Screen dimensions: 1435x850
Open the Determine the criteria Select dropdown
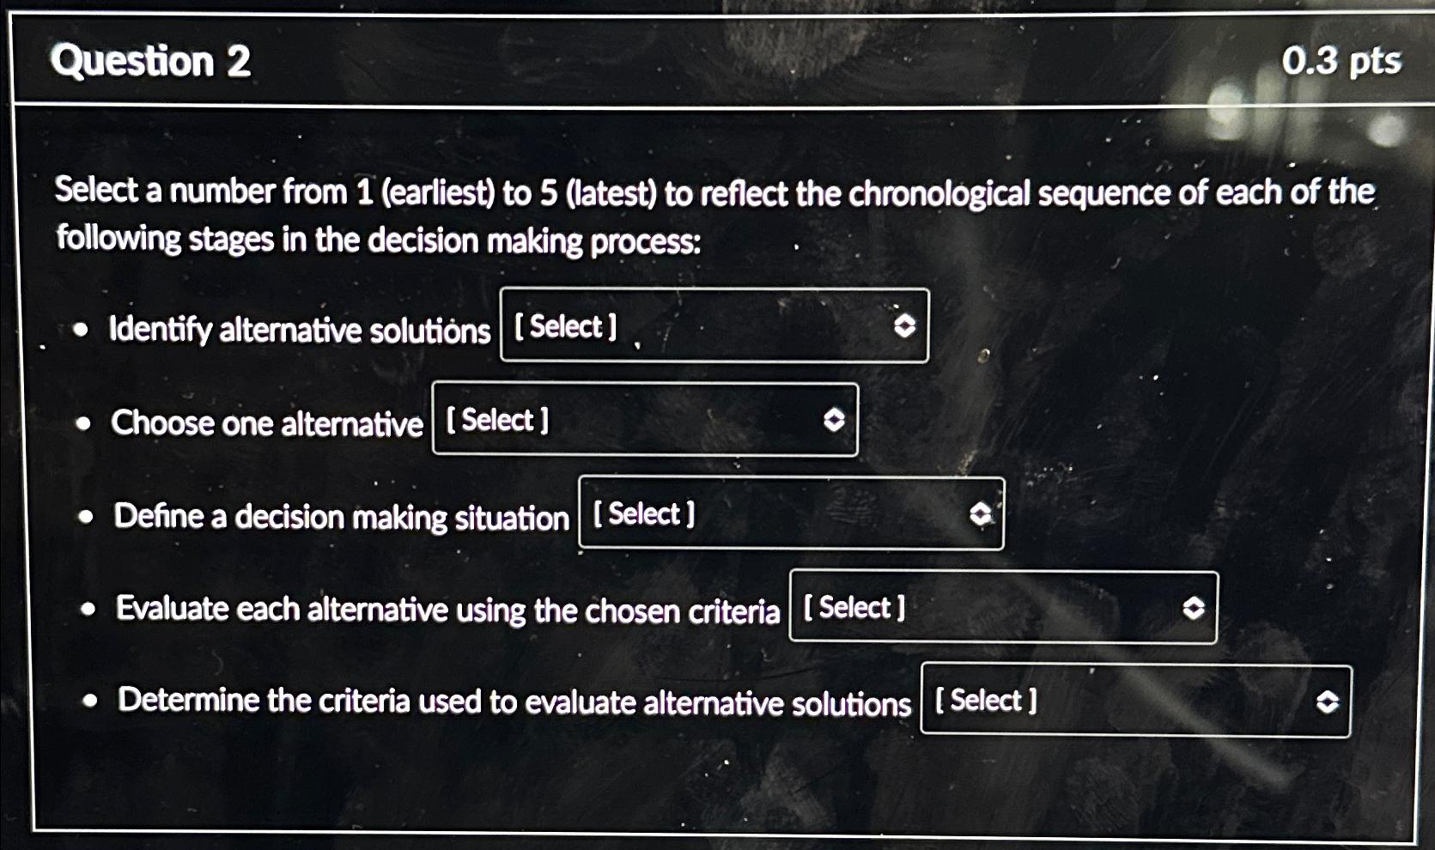1134,701
